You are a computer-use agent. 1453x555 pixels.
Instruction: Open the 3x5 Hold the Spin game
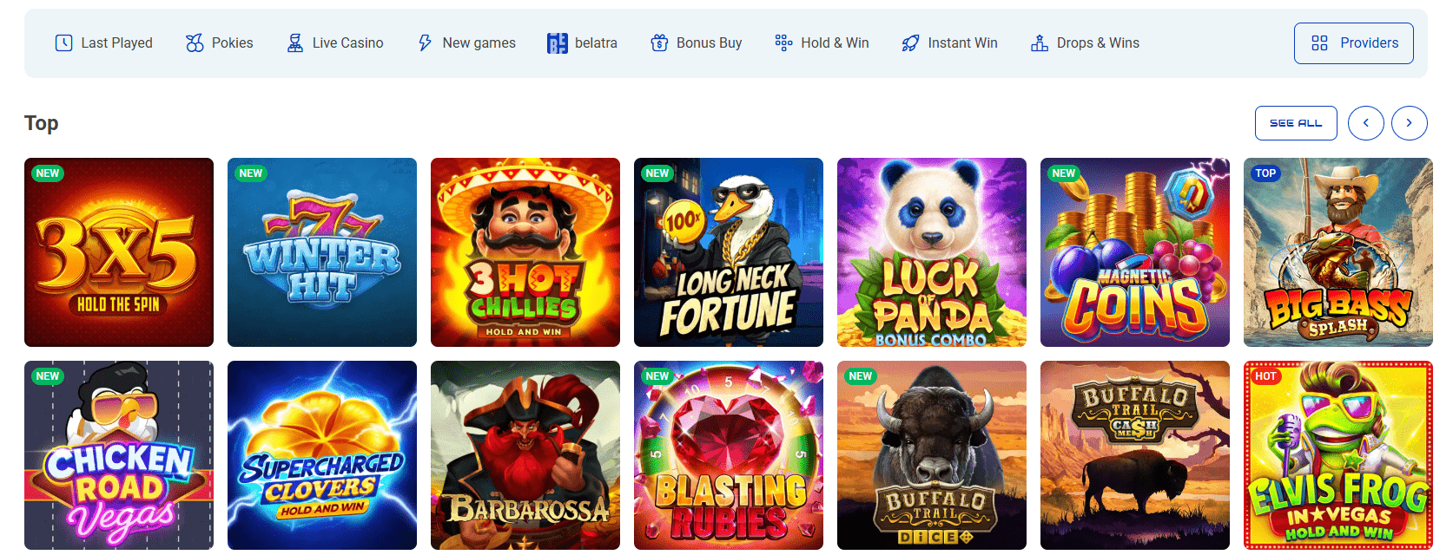119,252
